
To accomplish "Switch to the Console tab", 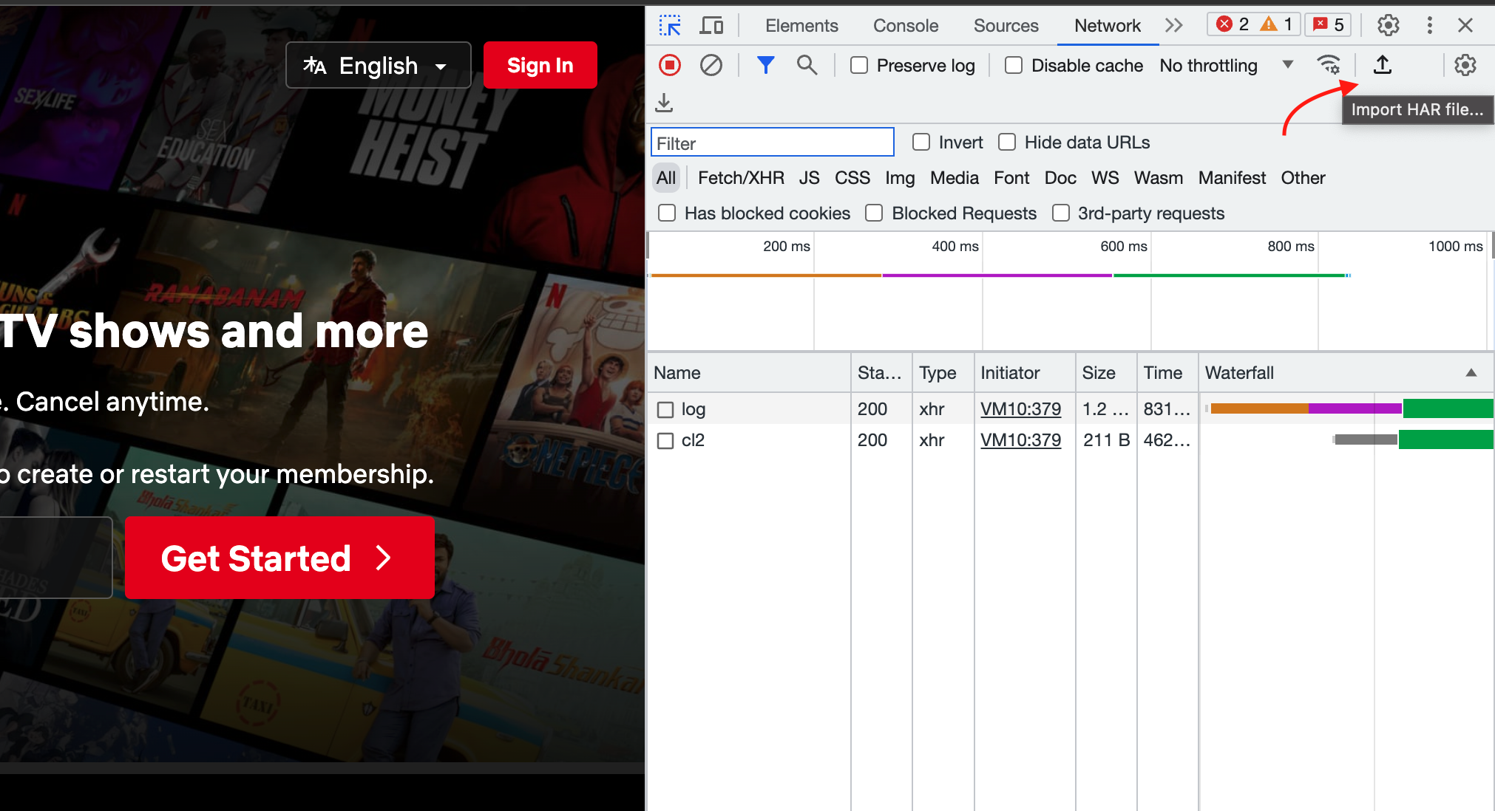I will pyautogui.click(x=906, y=26).
